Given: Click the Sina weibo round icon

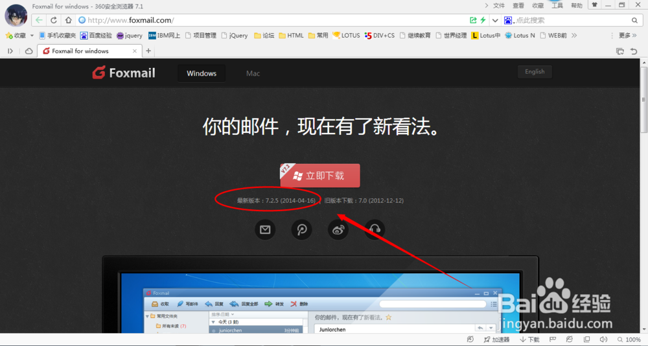Looking at the screenshot, I should [338, 229].
